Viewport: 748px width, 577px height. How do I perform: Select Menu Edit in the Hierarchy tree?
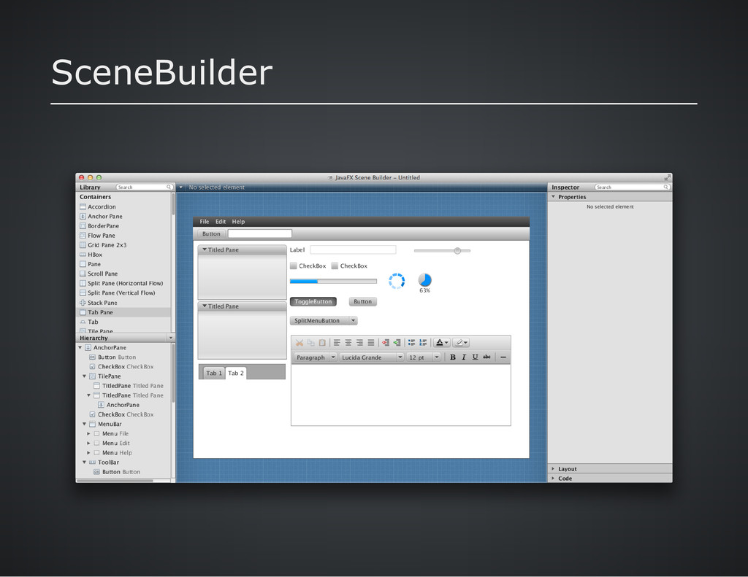point(116,443)
